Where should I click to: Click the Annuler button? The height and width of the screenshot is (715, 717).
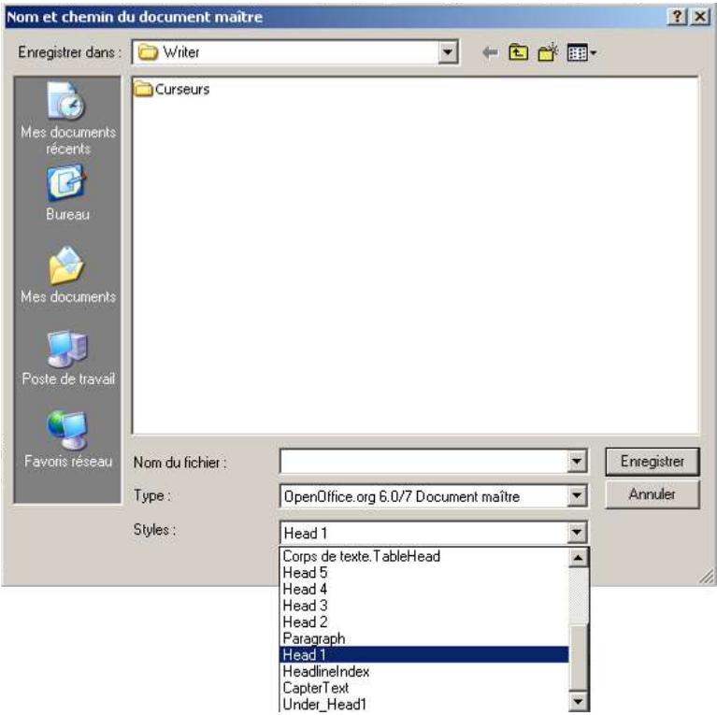coord(652,494)
